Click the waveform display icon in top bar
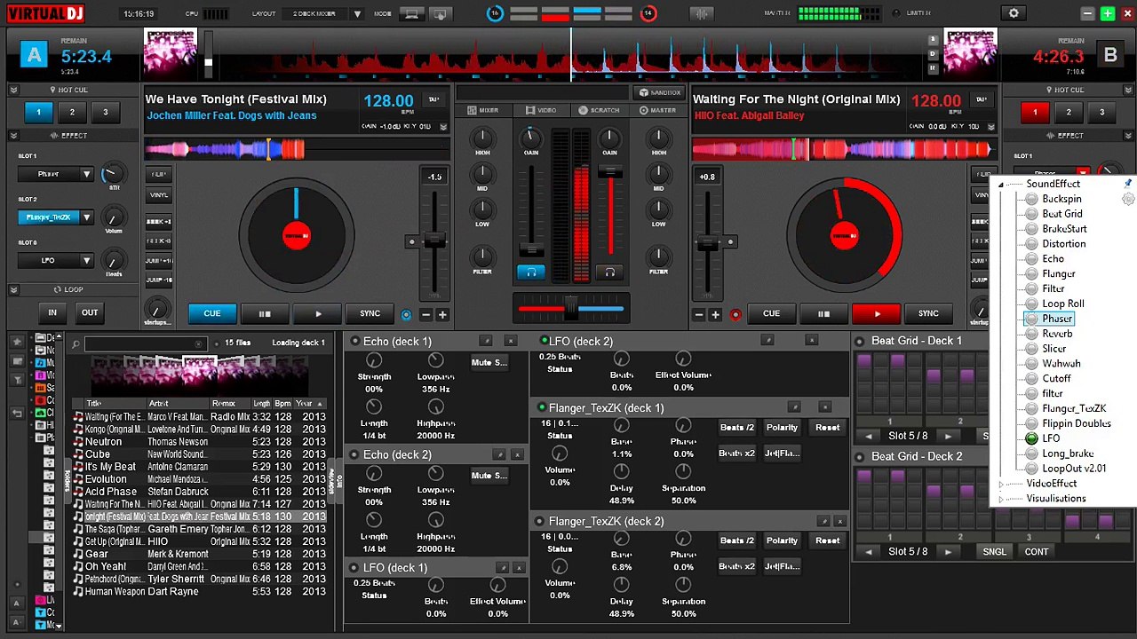The image size is (1137, 639). [x=703, y=13]
